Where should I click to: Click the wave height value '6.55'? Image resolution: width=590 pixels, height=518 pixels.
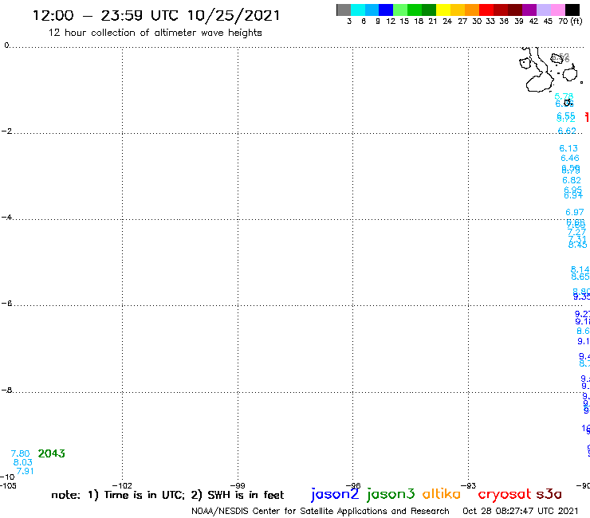coord(566,115)
